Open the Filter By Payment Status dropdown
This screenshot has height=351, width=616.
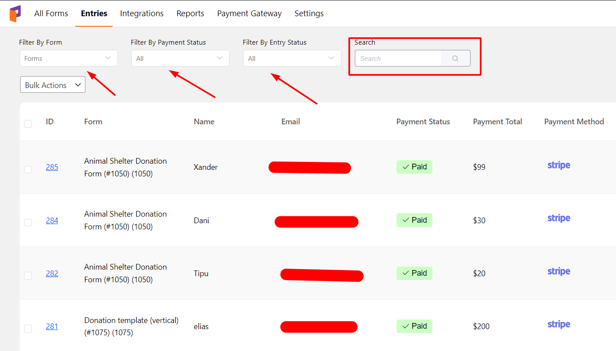click(x=180, y=58)
